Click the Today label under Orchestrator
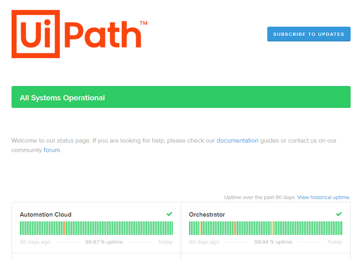Image resolution: width=361 pixels, height=260 pixels. 335,242
